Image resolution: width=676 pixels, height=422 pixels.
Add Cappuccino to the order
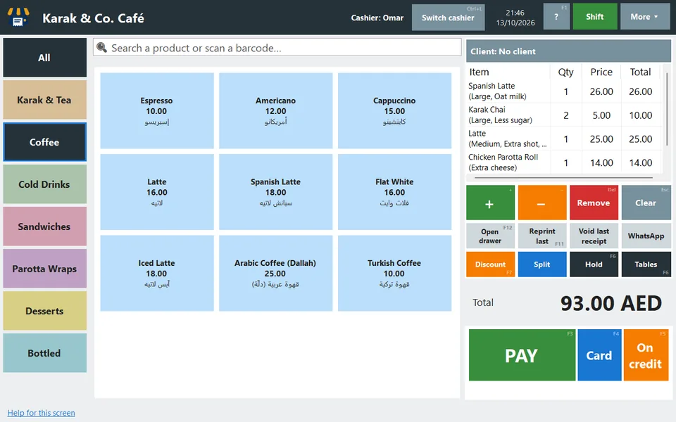pyautogui.click(x=394, y=110)
